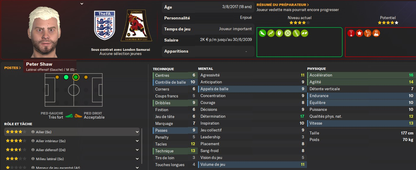Click the orange broken bone icon
Image resolution: width=416 pixels, height=170 pixels.
point(368,33)
